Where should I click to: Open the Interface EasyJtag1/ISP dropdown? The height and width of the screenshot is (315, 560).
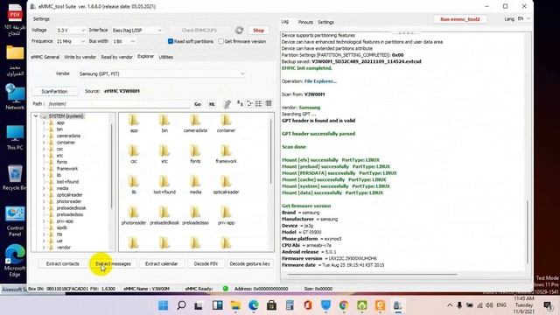tap(137, 31)
